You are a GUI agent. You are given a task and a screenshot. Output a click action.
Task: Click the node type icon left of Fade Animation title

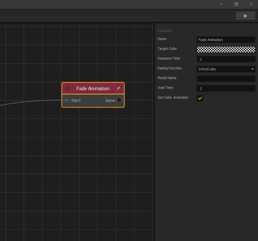tap(67, 88)
